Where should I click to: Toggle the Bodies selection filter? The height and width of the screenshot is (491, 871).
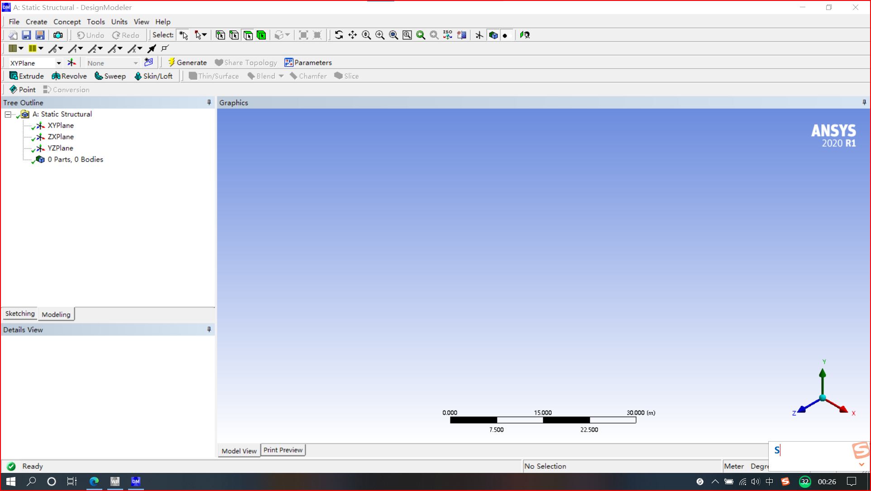pos(262,35)
